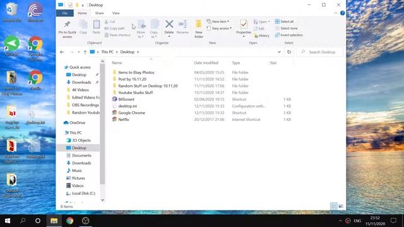Switch to Large icons view layout

[x=341, y=206]
